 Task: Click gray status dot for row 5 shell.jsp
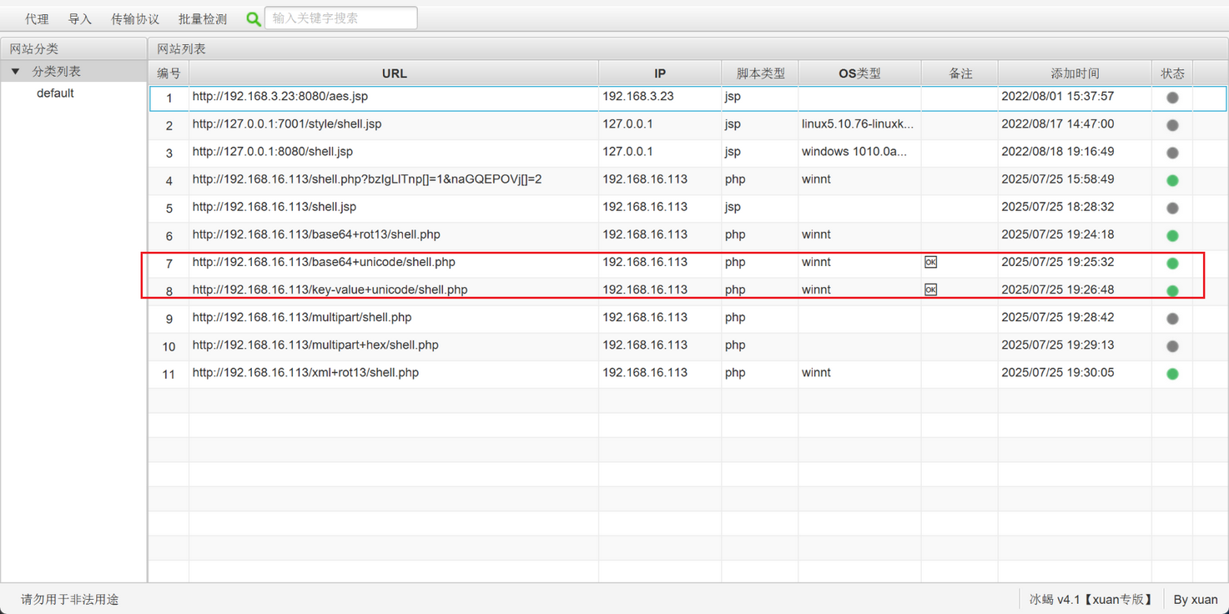[1172, 208]
